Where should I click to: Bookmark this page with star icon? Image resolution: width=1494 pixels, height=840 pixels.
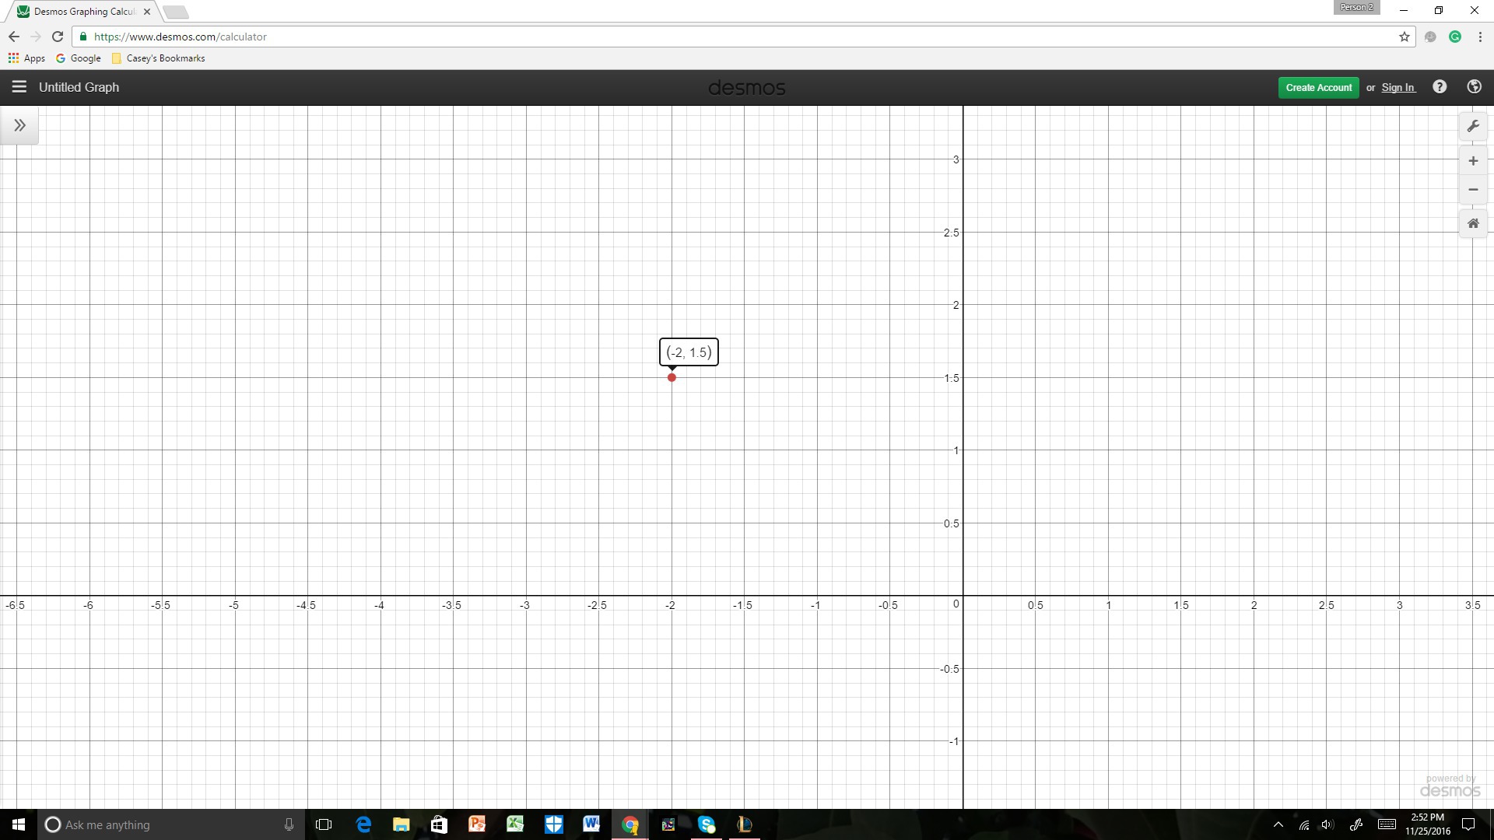coord(1405,37)
